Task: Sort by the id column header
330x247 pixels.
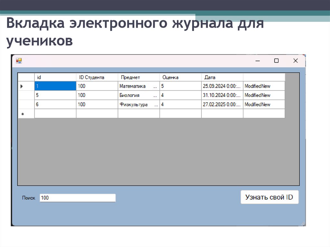Action: click(x=55, y=77)
